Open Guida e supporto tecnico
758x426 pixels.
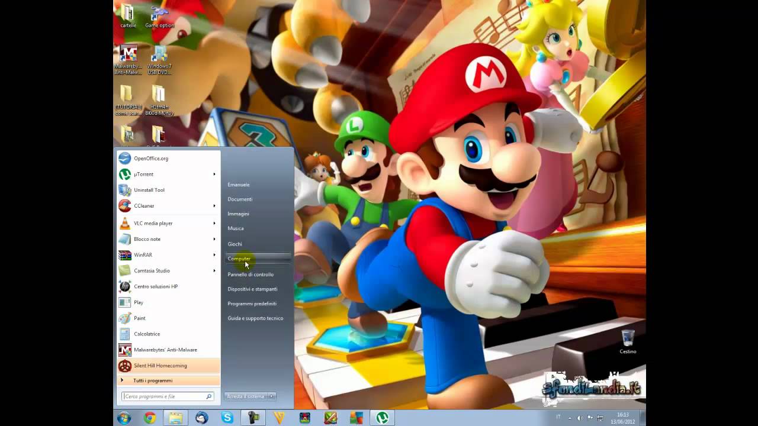[255, 318]
